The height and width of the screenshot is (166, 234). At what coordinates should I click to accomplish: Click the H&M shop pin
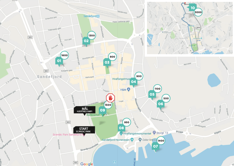[x=129, y=89]
